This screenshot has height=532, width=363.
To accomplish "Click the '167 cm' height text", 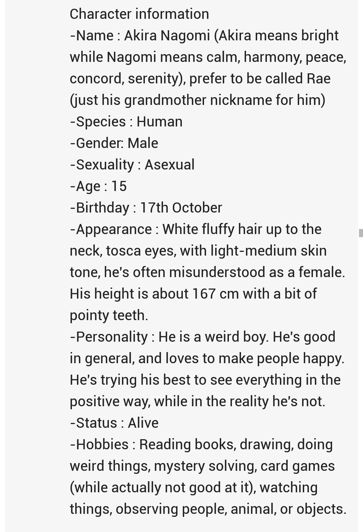I will [x=215, y=294].
